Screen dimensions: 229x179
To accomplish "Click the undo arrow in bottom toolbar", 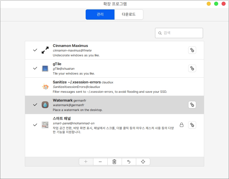I will [x=129, y=162].
